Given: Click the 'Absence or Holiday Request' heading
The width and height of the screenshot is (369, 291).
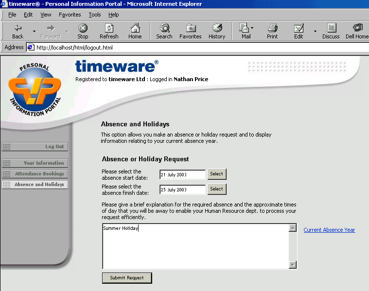Looking at the screenshot, I should point(145,159).
